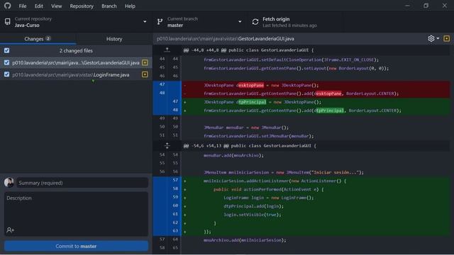Uncheck the LoginFrame.java file checkbox
Image resolution: width=454 pixels, height=255 pixels.
pyautogui.click(x=6, y=74)
